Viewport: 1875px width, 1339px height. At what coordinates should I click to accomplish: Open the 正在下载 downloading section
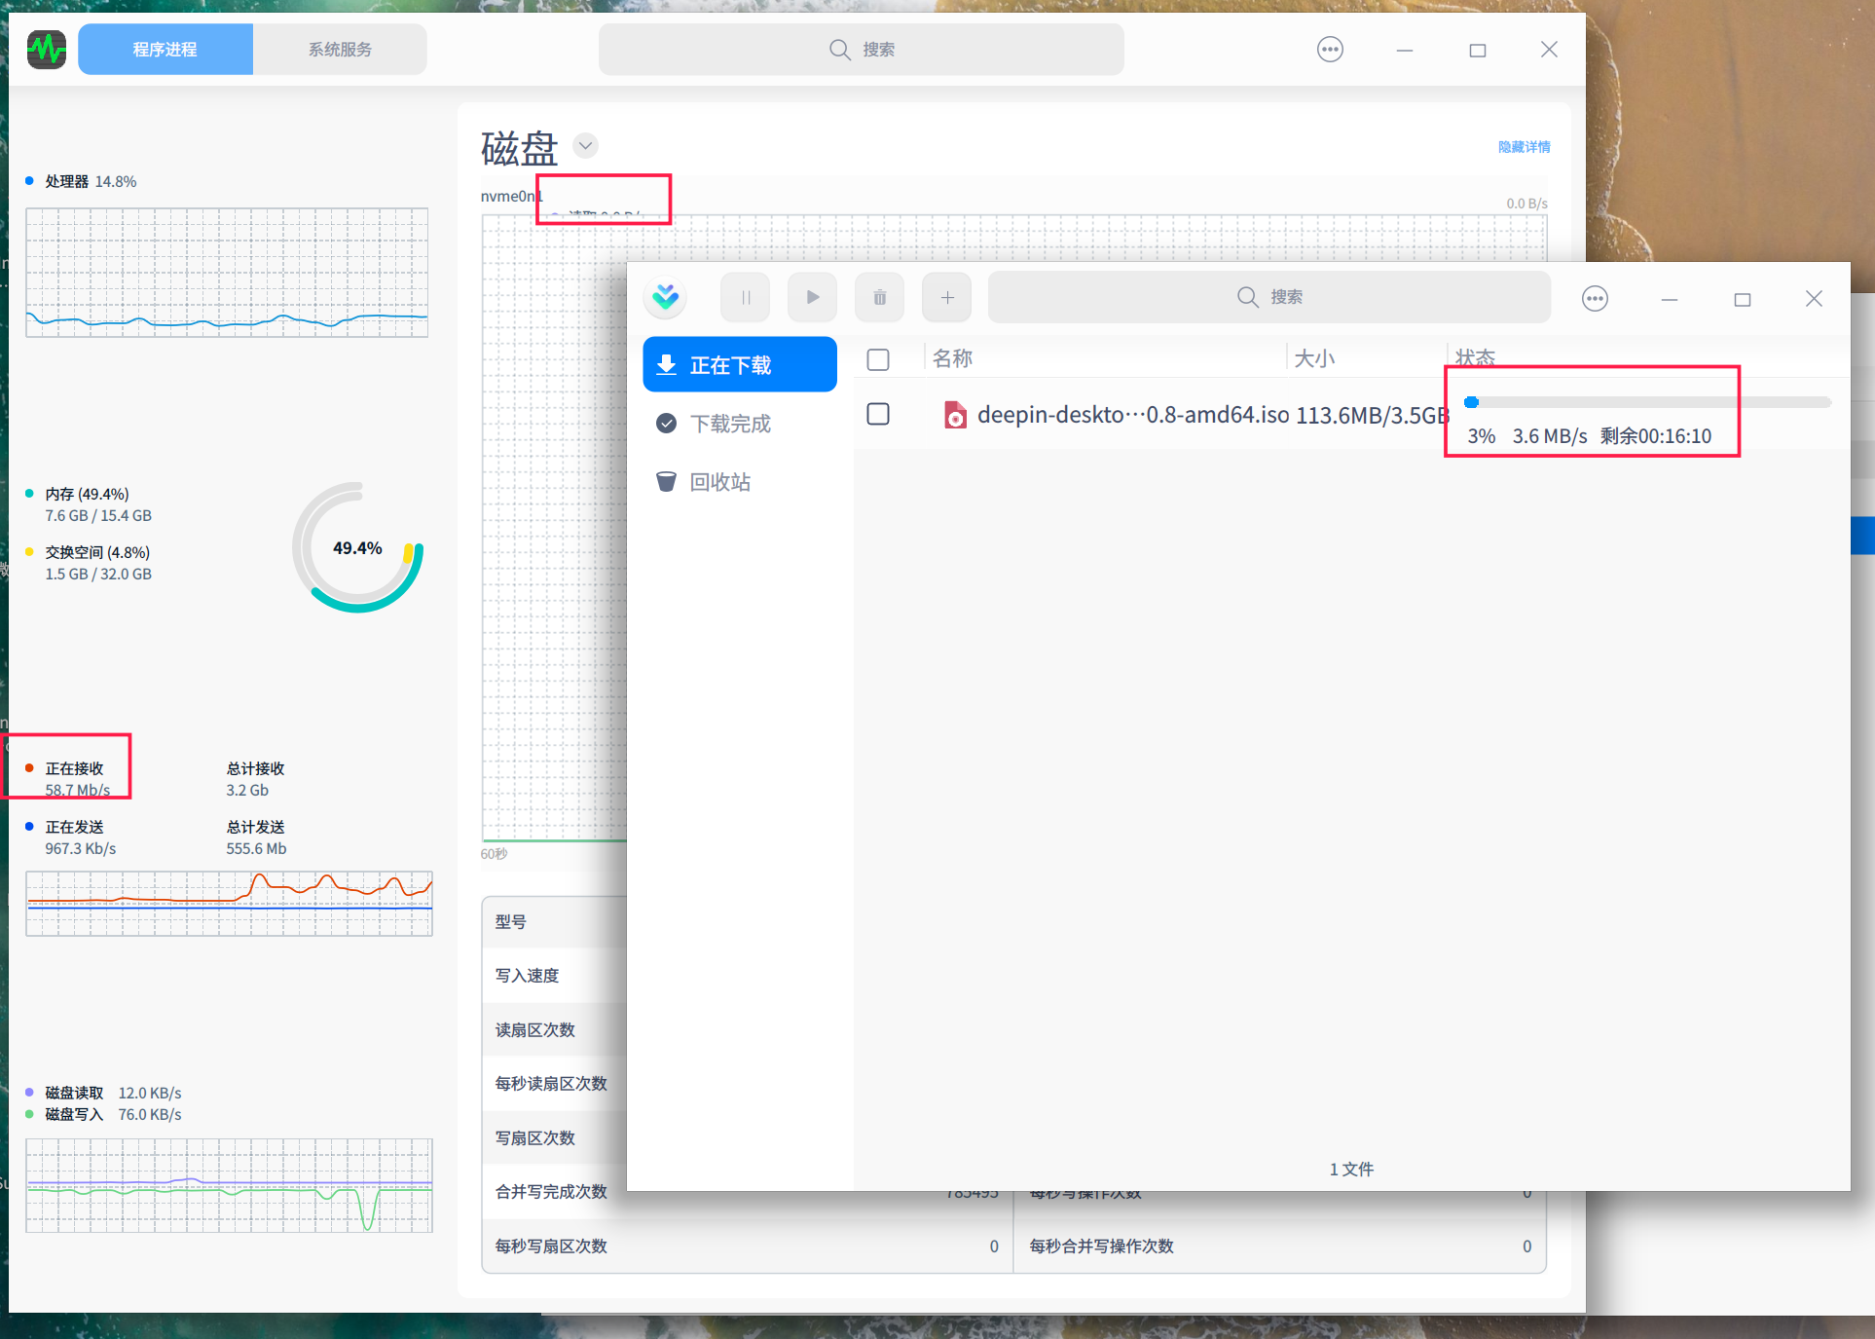click(x=739, y=364)
